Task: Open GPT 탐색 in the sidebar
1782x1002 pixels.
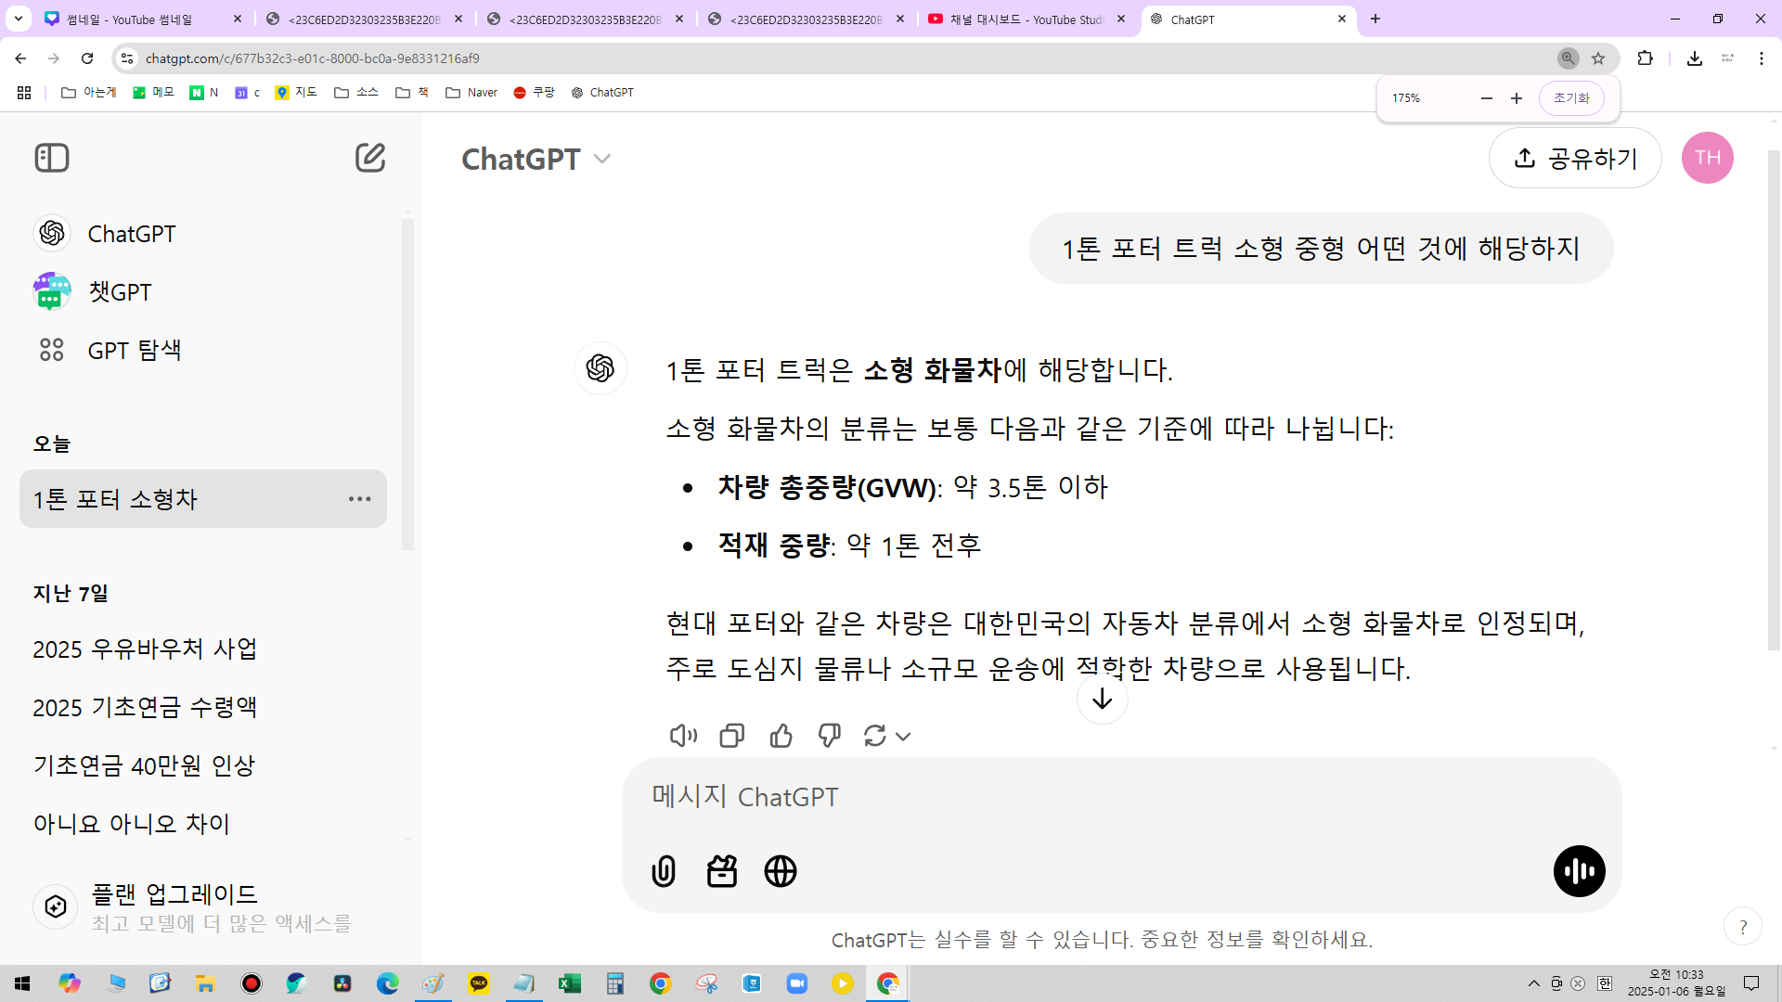Action: pyautogui.click(x=134, y=350)
